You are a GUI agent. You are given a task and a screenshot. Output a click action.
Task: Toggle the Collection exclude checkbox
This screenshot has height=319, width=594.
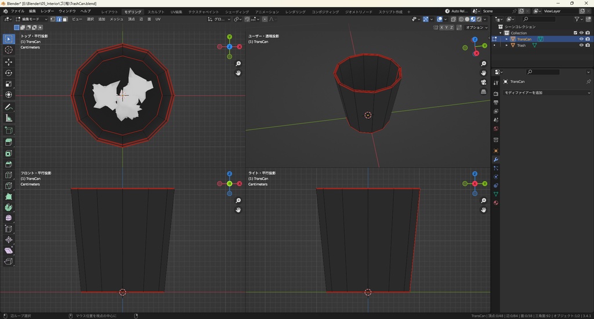point(575,33)
